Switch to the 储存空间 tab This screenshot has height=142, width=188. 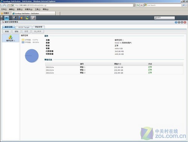(x=9, y=27)
